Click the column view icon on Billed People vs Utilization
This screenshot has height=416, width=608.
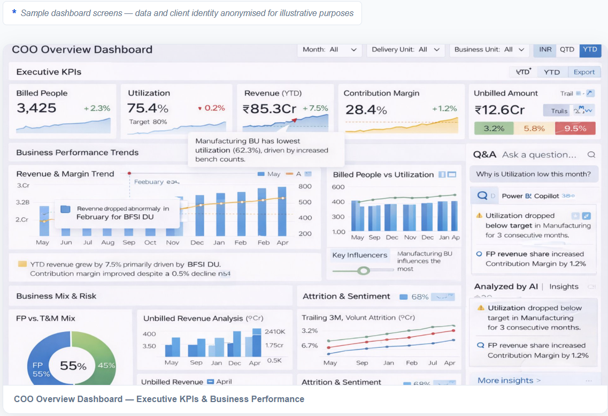coord(442,175)
